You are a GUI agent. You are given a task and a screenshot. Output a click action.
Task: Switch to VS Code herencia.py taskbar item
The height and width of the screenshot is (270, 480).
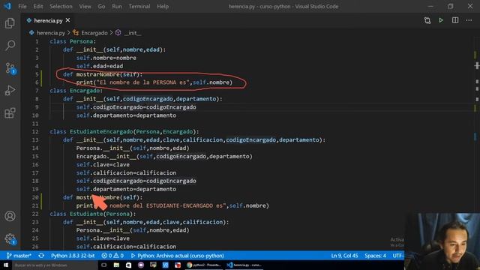244,265
